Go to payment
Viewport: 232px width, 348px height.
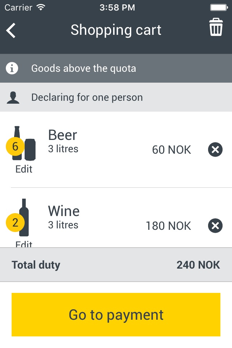click(116, 315)
